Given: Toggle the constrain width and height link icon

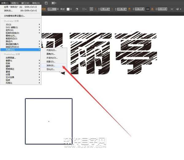Looking at the screenshot, I should pyautogui.click(x=148, y=9).
